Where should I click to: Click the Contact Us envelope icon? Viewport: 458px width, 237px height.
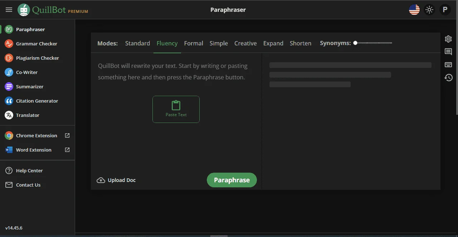tap(9, 185)
